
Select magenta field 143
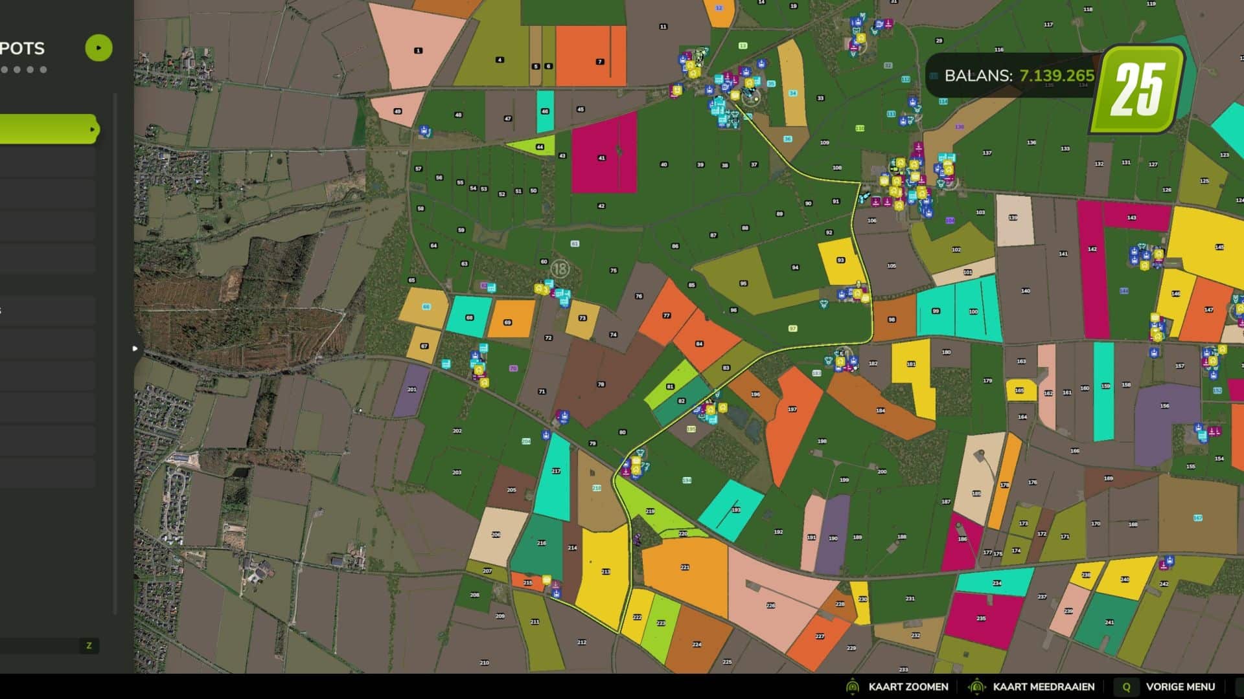click(1136, 217)
